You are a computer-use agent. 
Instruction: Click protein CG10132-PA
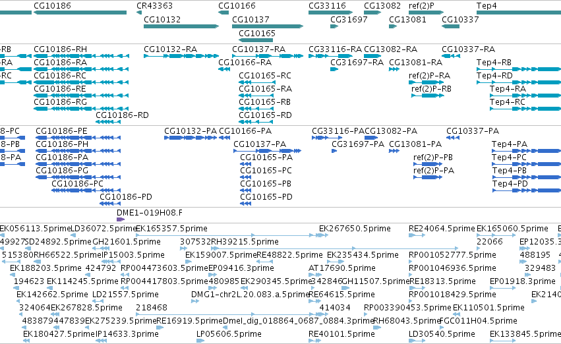[191, 138]
